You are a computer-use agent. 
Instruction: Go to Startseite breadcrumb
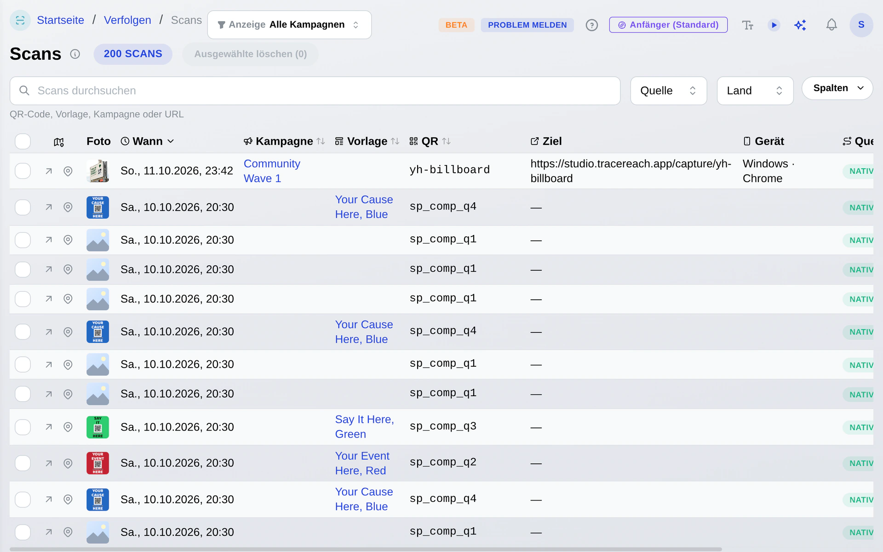(x=60, y=20)
